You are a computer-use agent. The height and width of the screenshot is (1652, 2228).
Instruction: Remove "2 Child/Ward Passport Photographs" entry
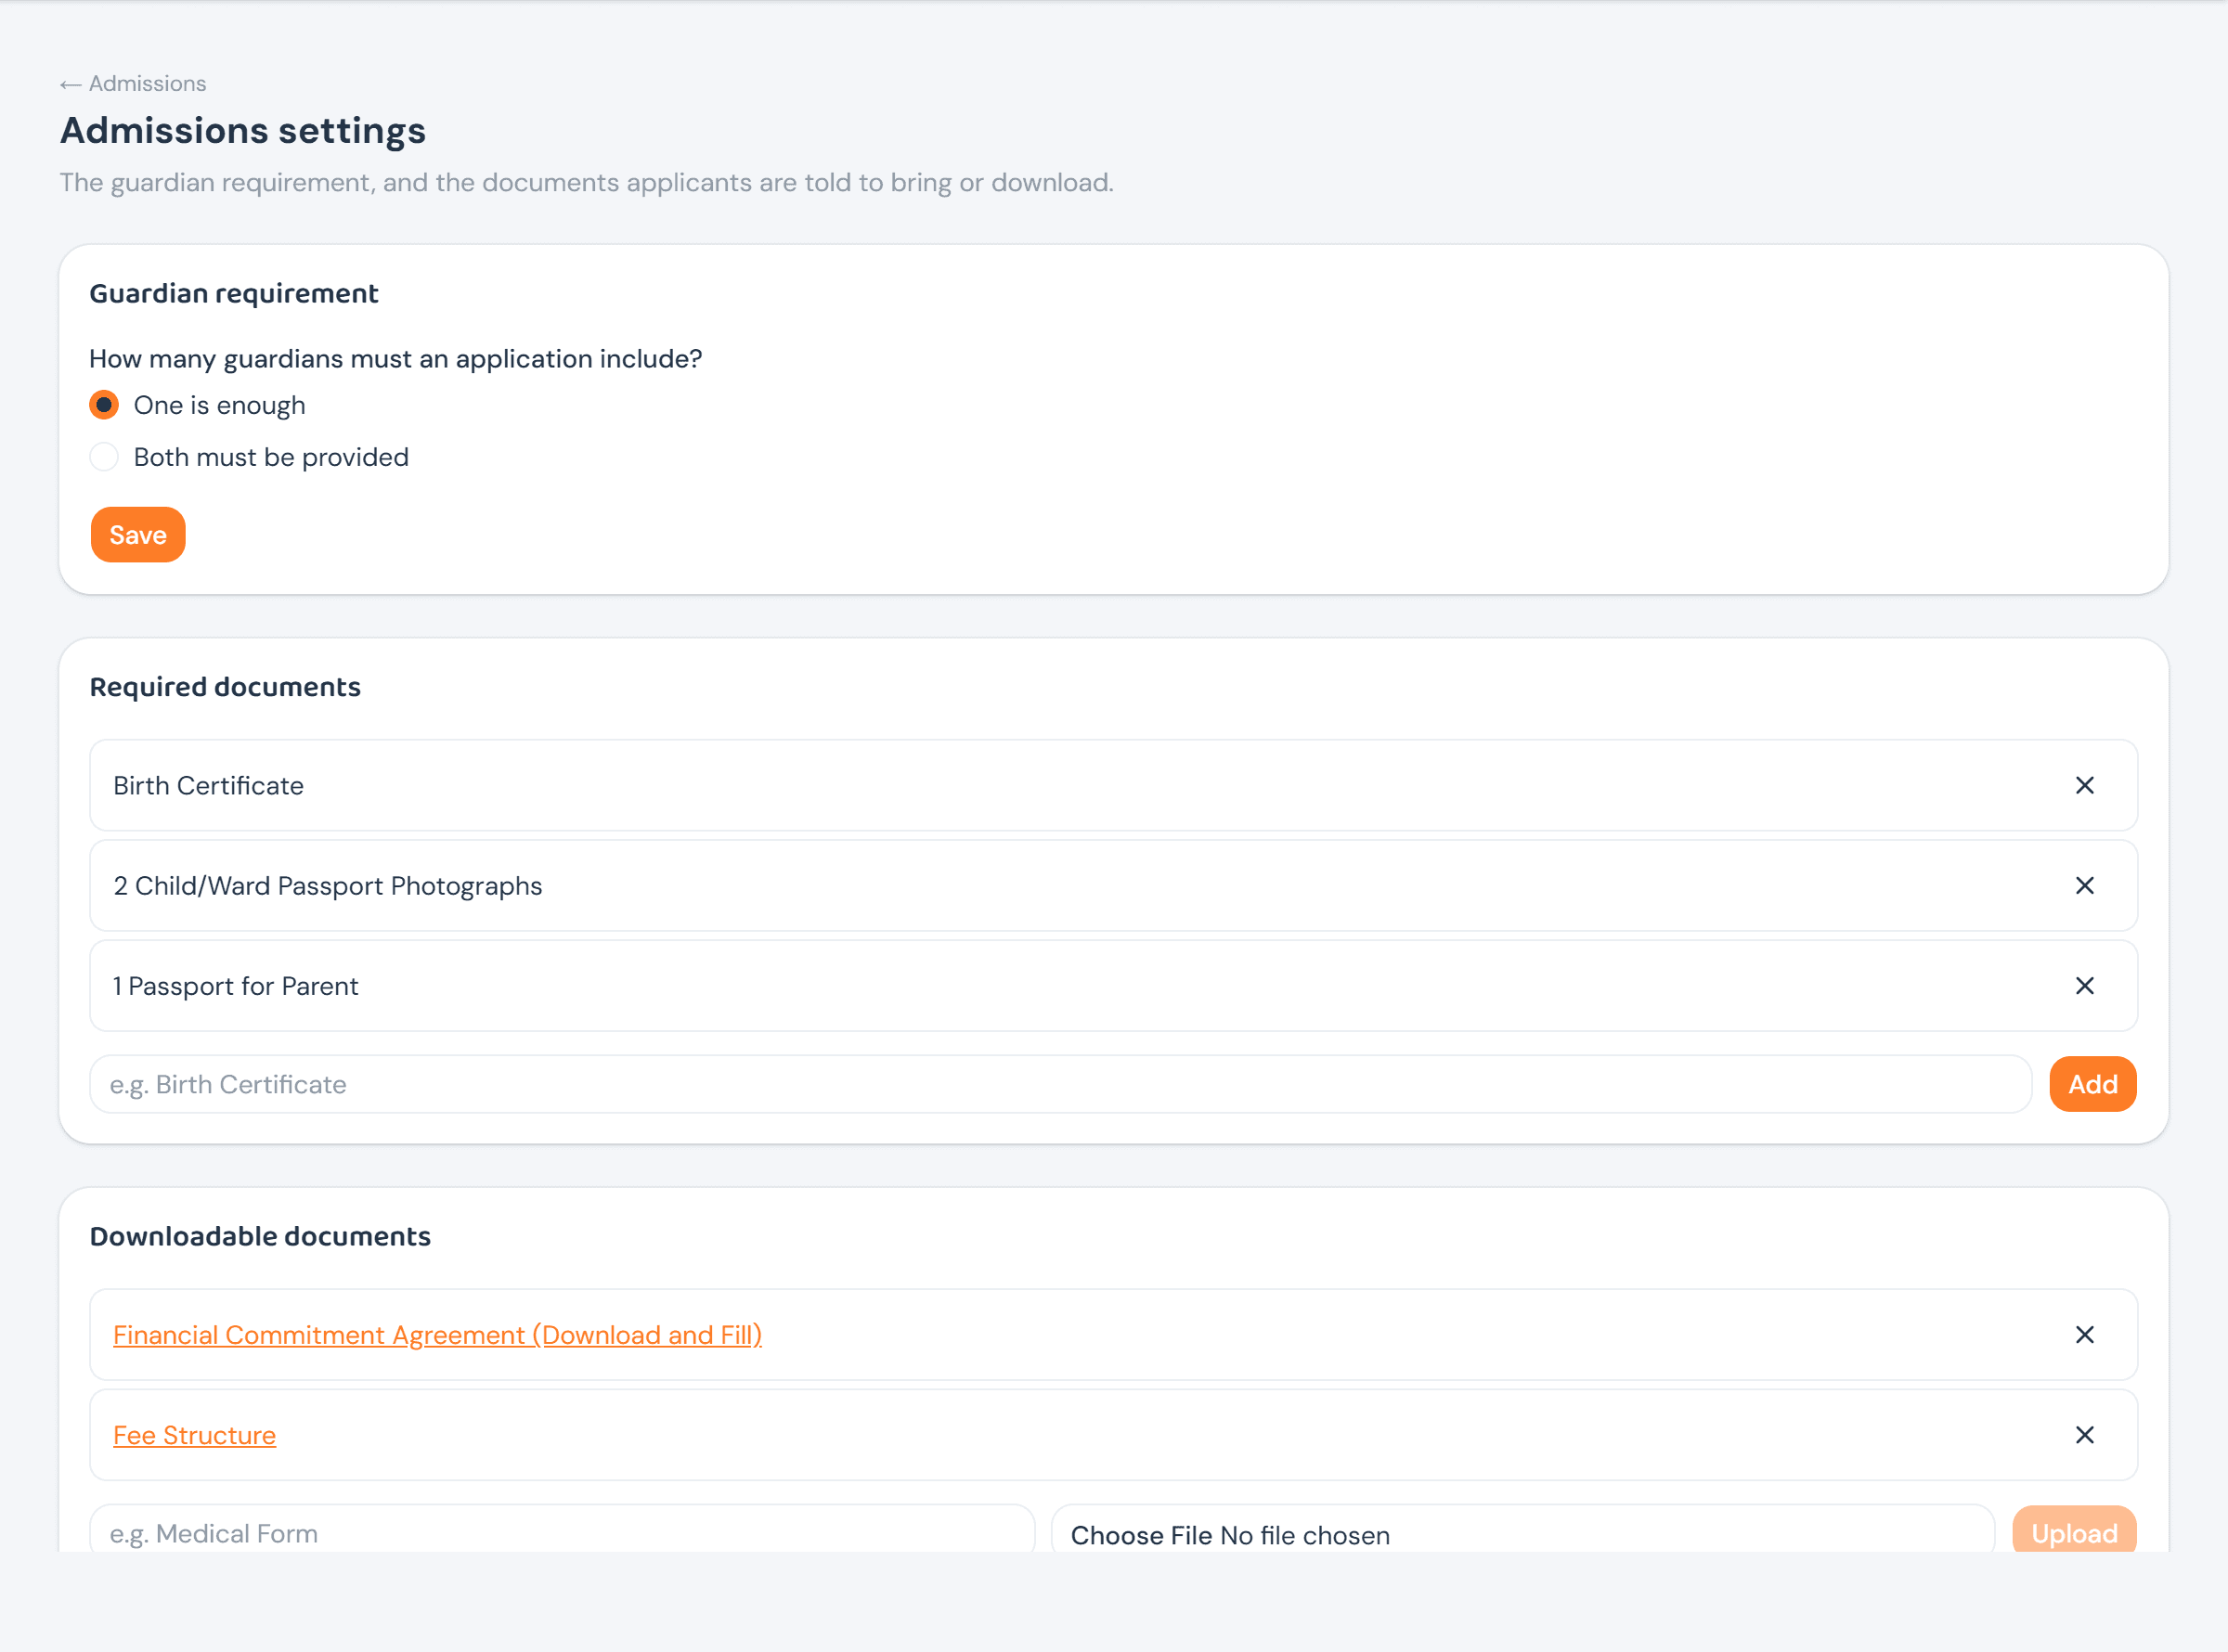(2084, 886)
